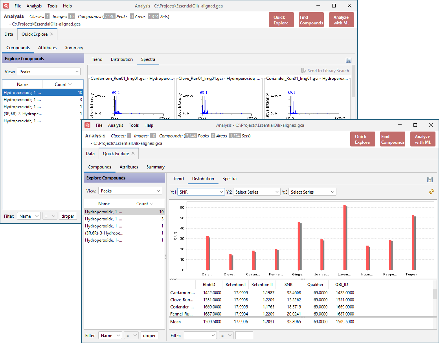Open the Name filter dropdown in the back window
Image resolution: width=439 pixels, height=343 pixels.
click(x=29, y=216)
